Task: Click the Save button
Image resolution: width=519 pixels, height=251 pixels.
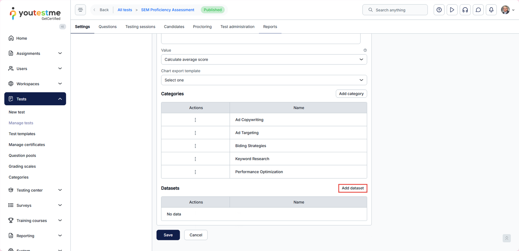Action: click(x=168, y=235)
